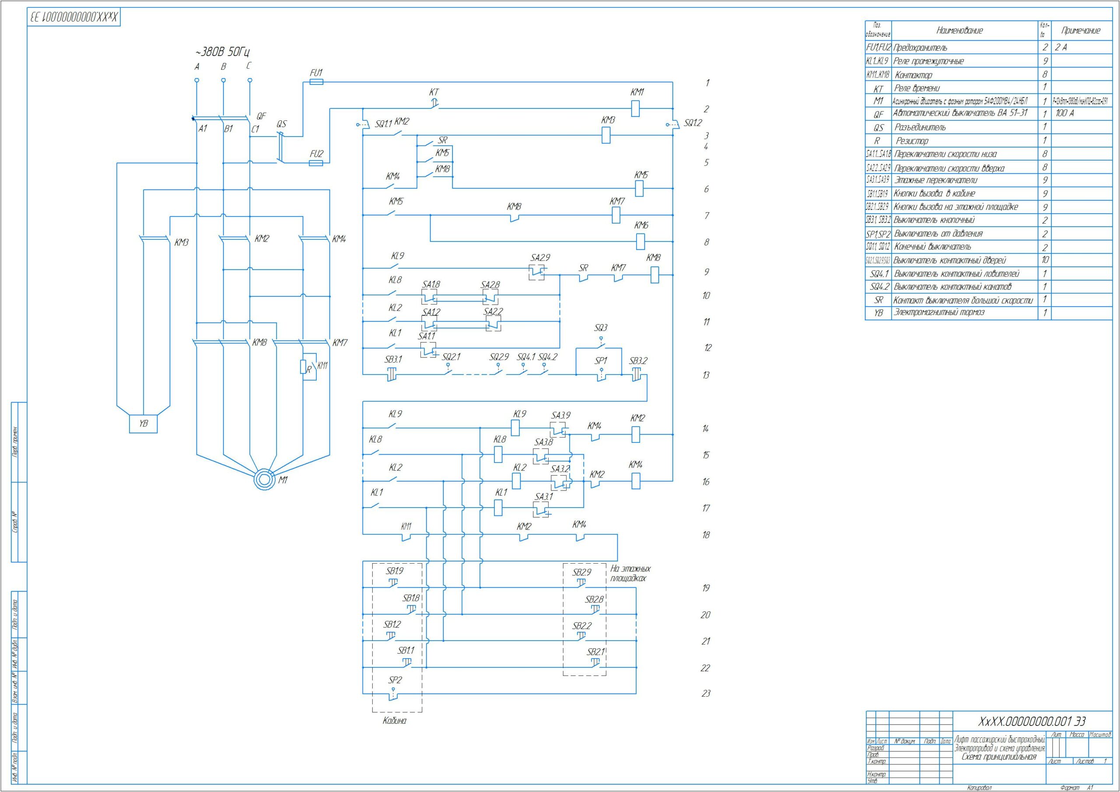Image resolution: width=1120 pixels, height=792 pixels.
Task: Click the SB1.1 cabin call button label
Action: click(x=406, y=651)
